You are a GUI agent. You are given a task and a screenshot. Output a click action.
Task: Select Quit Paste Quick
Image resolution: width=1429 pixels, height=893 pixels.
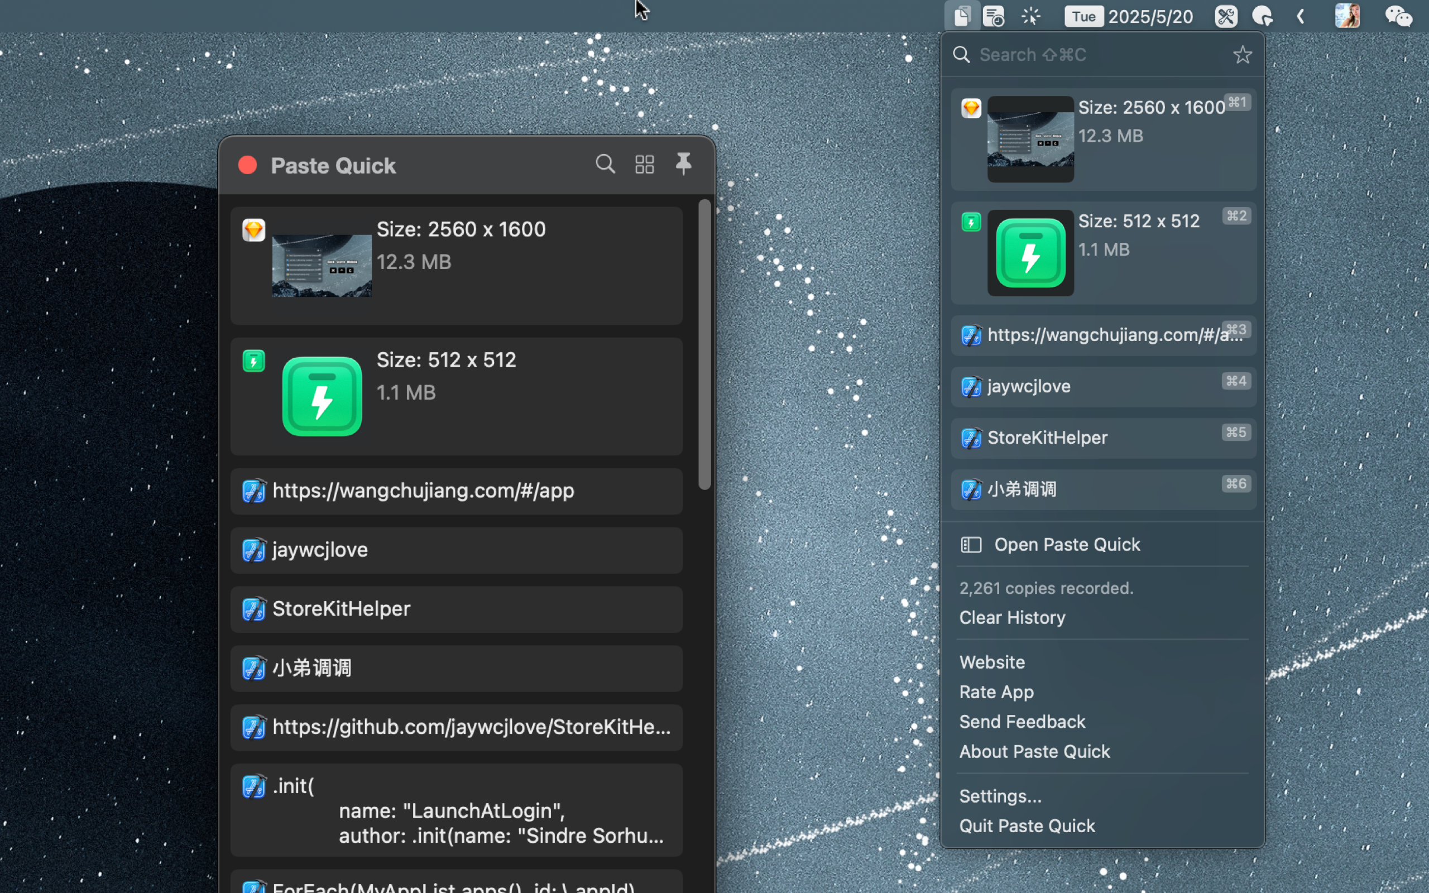coord(1027,825)
